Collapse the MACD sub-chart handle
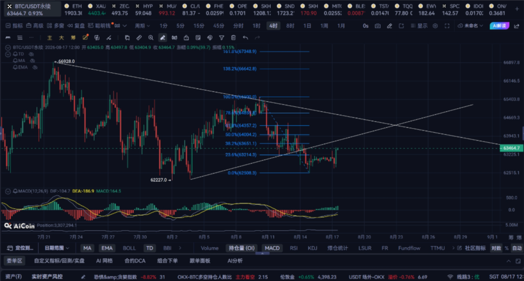This screenshot has width=524, height=281. click(262, 253)
